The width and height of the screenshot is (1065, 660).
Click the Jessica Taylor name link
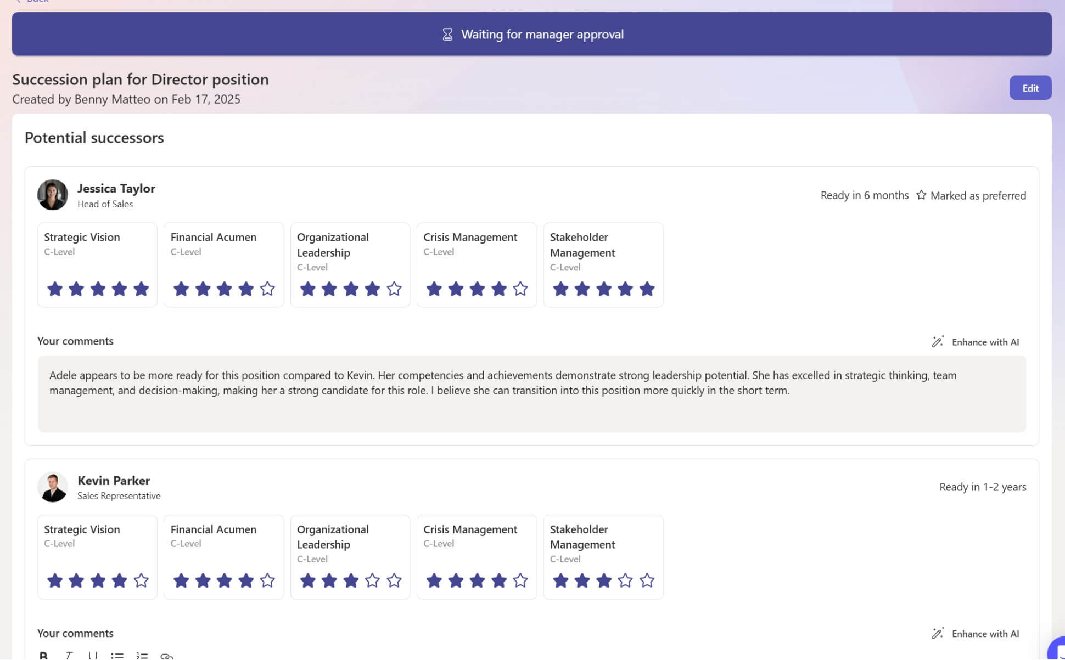tap(116, 188)
